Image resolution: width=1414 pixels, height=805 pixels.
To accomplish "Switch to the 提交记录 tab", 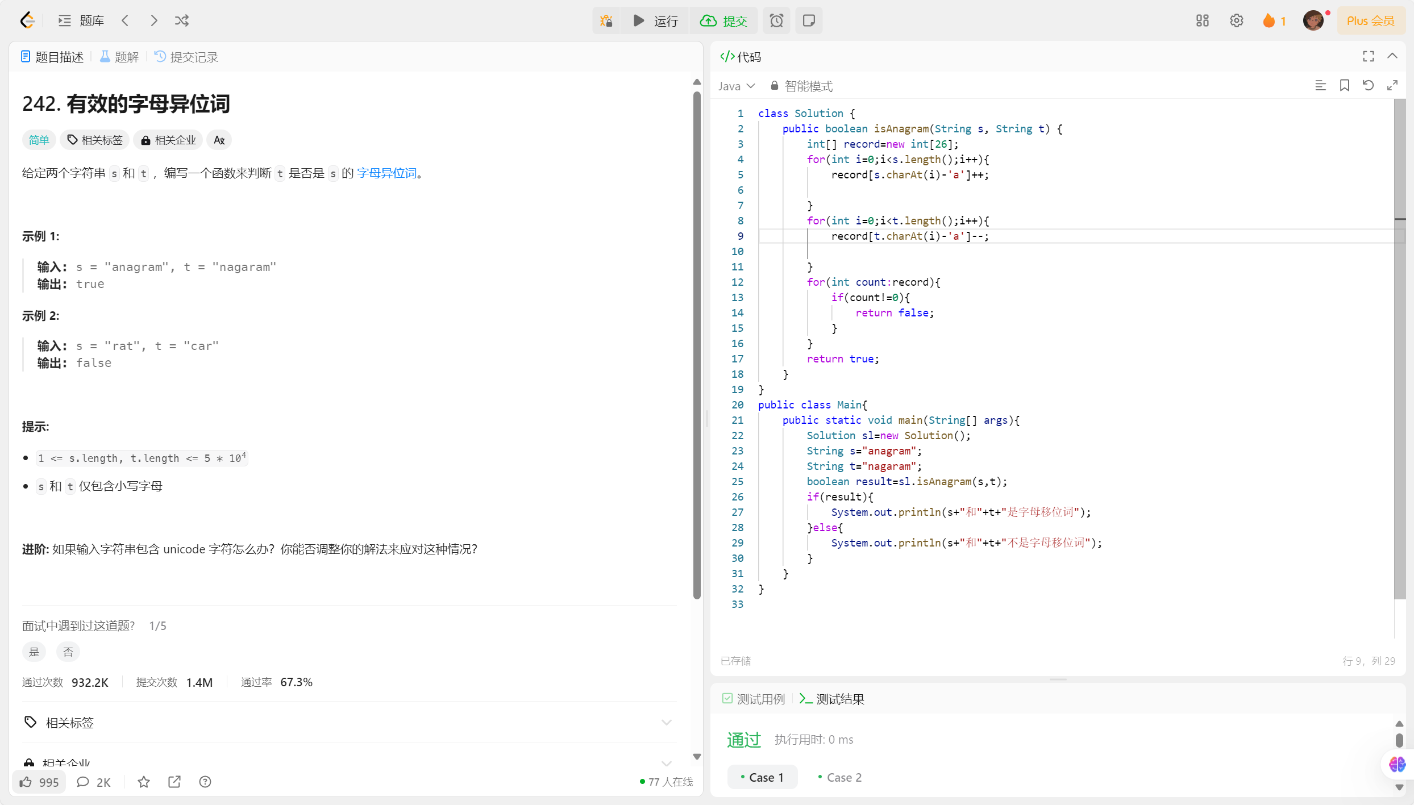I will pyautogui.click(x=186, y=57).
